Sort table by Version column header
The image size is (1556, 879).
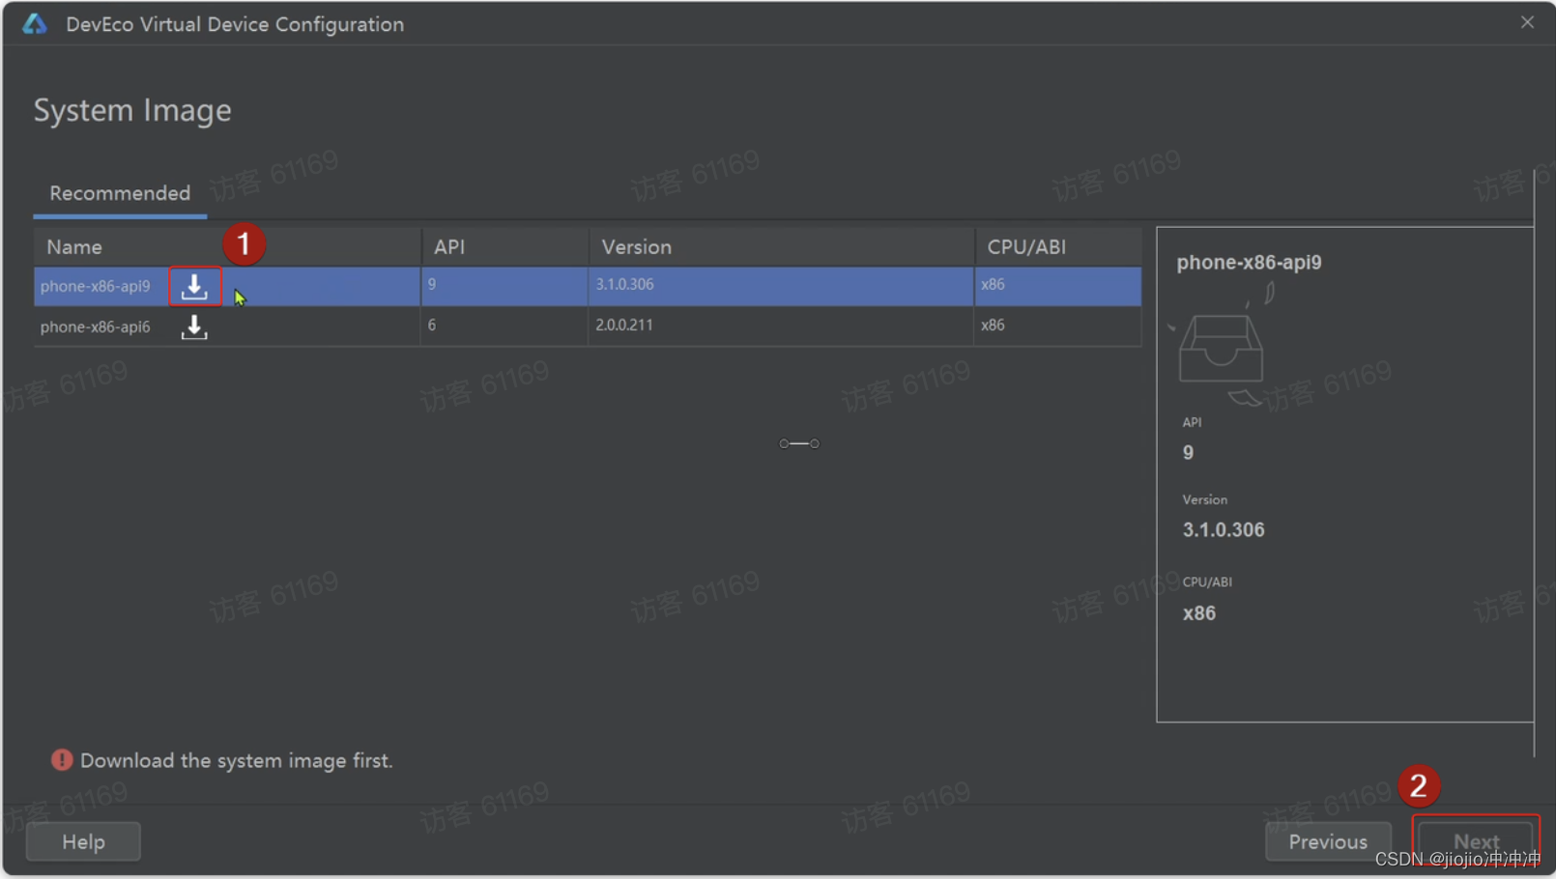(781, 247)
